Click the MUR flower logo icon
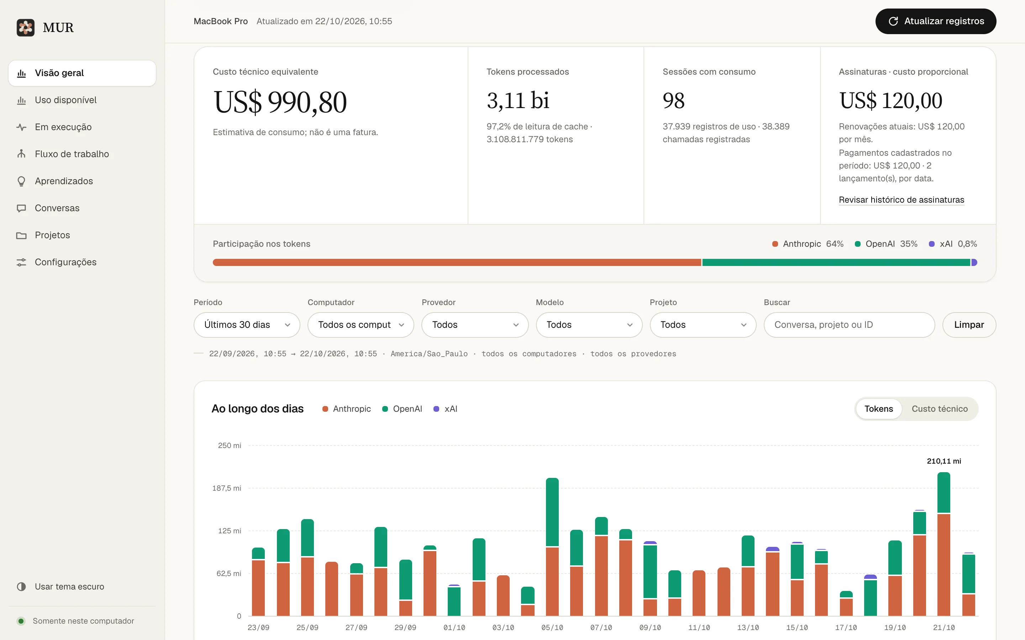This screenshot has height=640, width=1025. click(25, 27)
